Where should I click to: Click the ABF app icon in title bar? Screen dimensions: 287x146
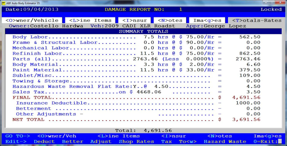3,3
